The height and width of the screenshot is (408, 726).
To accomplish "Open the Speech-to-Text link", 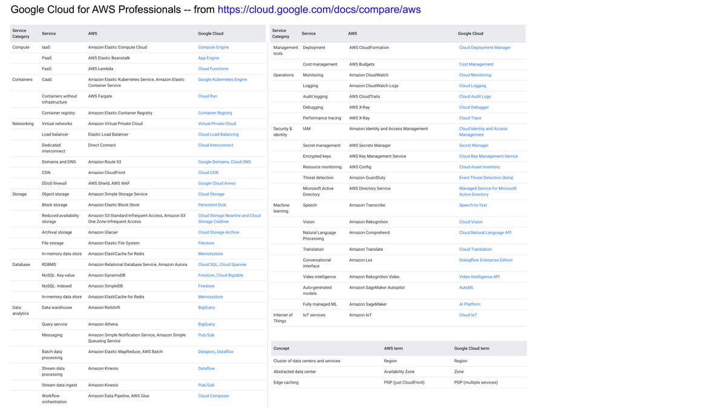I will pos(473,206).
